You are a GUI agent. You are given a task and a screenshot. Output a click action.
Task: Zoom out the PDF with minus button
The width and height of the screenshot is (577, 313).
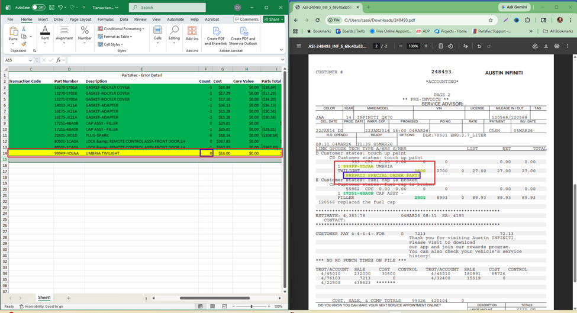coord(401,46)
